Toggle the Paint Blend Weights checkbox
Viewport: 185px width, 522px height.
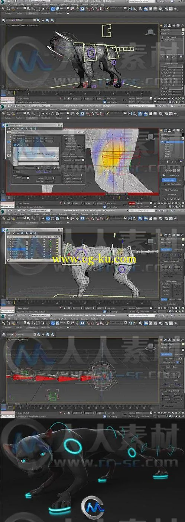point(165,184)
